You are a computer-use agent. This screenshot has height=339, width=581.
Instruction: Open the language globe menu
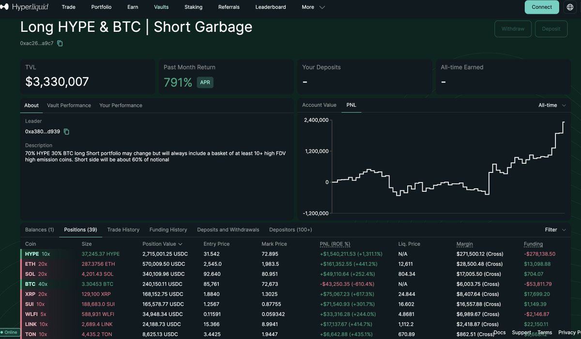[x=570, y=7]
